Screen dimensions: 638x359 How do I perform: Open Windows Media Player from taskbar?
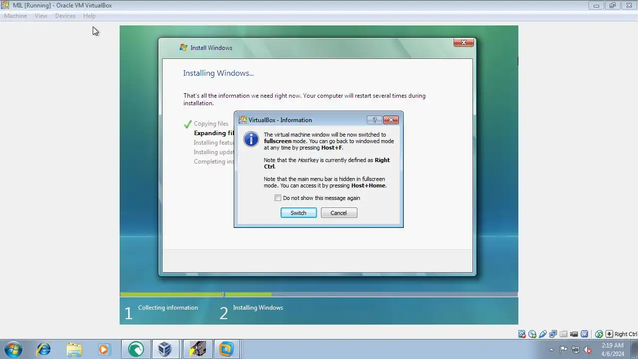coord(104,349)
